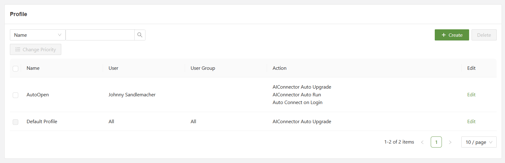Screen dimensions: 505x163
Task: Open the Name search filter dropdown
Action: (x=37, y=35)
